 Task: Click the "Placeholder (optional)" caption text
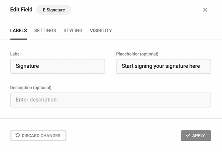tap(137, 54)
